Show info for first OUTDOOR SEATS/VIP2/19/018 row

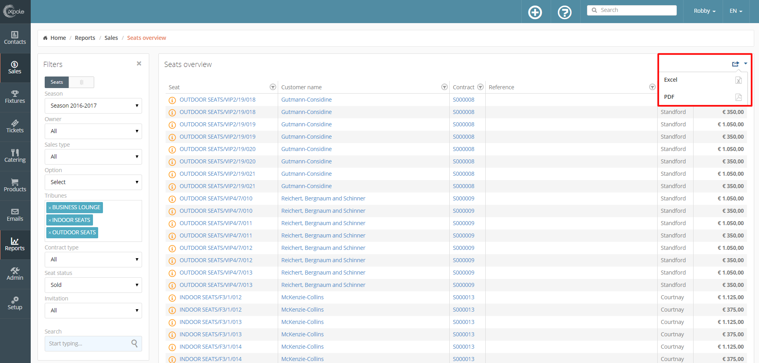click(x=172, y=100)
